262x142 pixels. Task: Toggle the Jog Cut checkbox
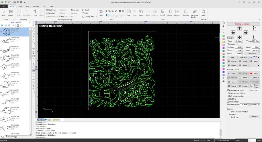[x=228, y=44]
